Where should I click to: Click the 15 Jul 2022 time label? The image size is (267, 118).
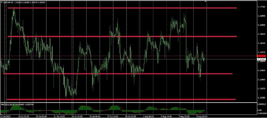point(5,116)
